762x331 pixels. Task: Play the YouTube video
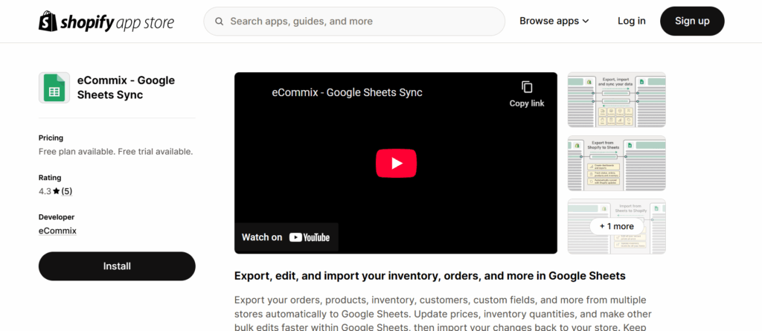(396, 163)
